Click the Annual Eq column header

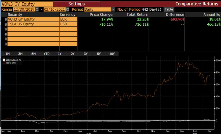pos(212,15)
